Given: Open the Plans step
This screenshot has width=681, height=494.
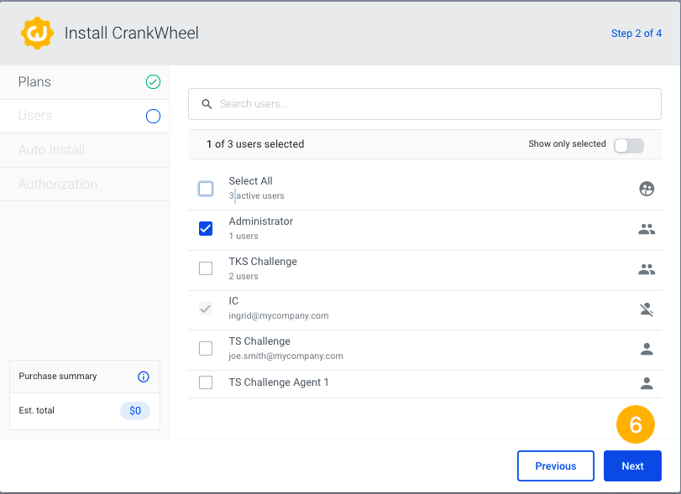Looking at the screenshot, I should (85, 82).
